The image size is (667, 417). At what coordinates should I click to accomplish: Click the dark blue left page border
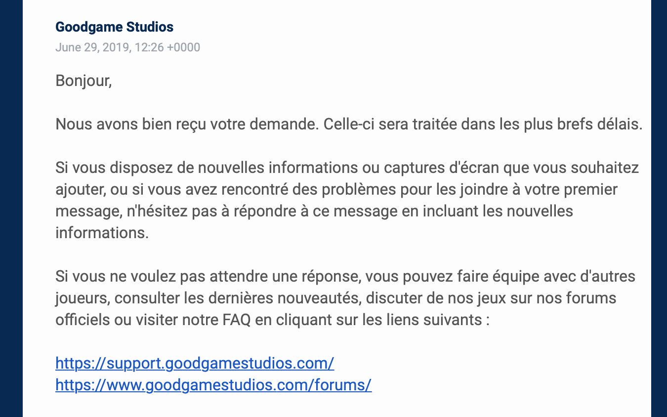(x=11, y=208)
